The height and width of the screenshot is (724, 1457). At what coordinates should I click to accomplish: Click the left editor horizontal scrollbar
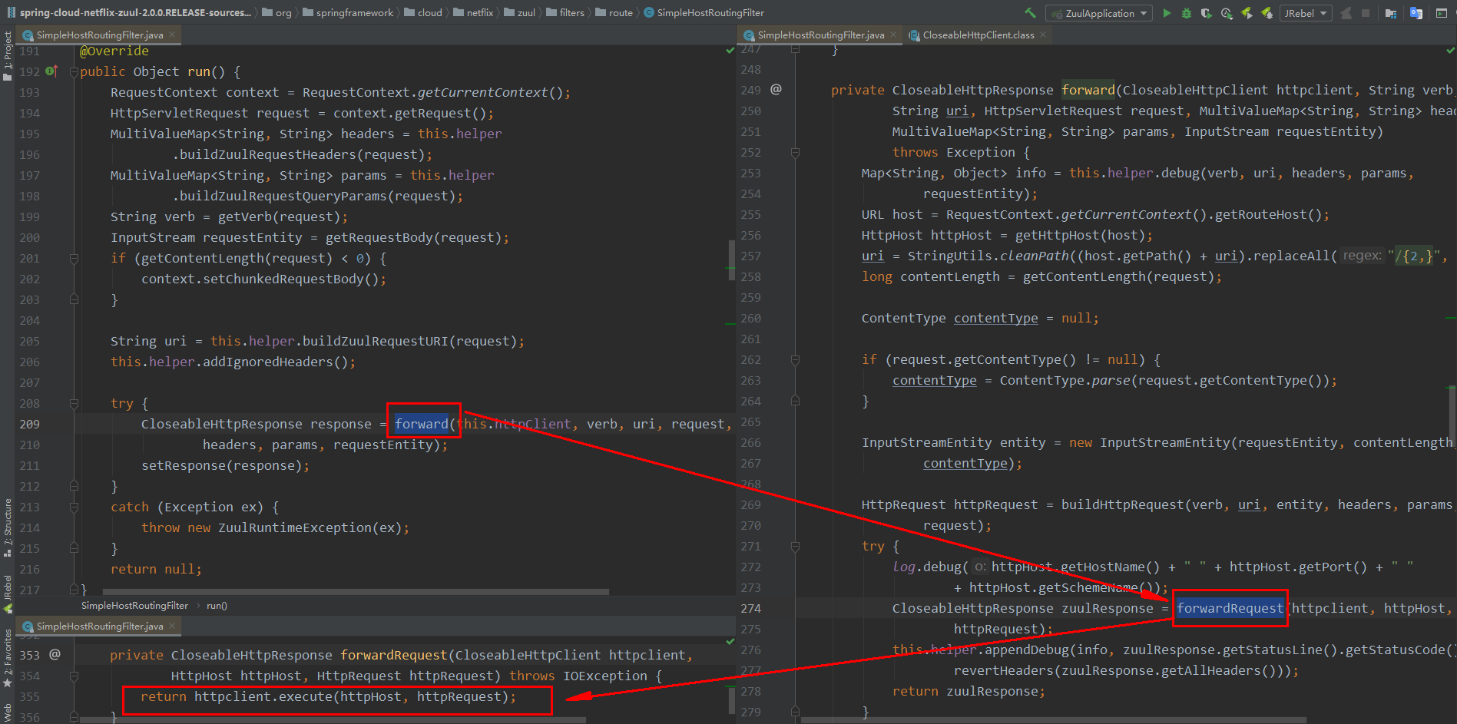[356, 592]
